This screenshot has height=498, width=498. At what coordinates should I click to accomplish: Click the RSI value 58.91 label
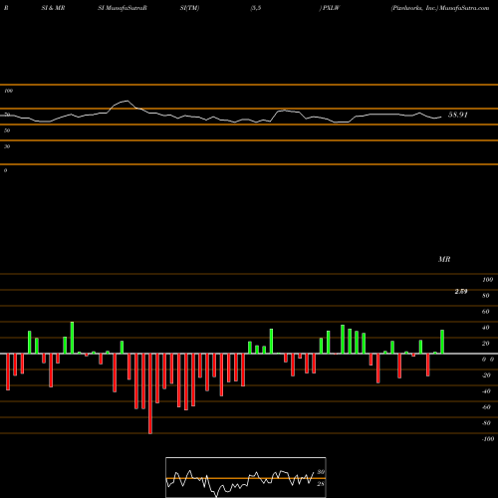[458, 115]
